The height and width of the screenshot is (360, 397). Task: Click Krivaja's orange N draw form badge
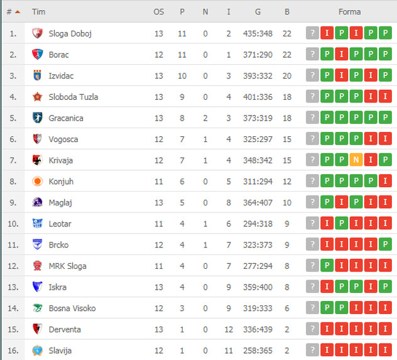click(x=356, y=160)
